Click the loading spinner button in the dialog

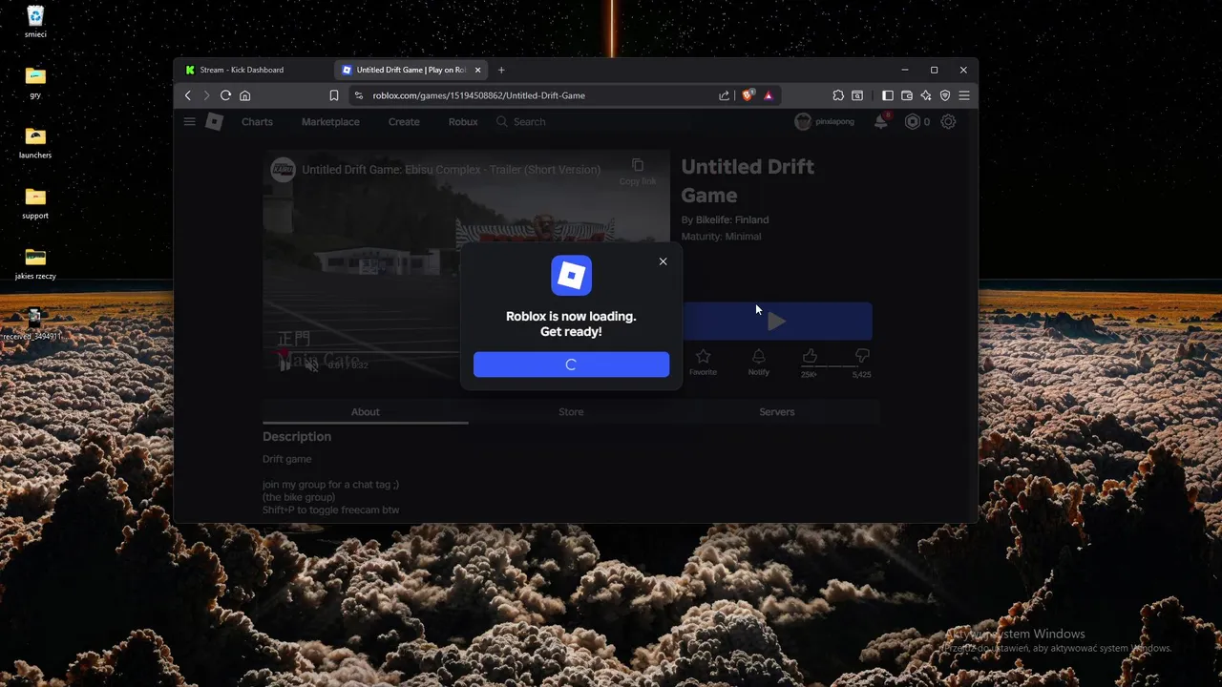(x=571, y=364)
